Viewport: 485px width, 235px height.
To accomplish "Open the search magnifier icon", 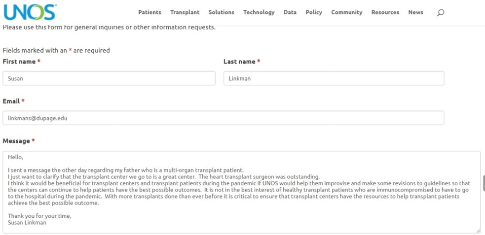I will click(441, 13).
